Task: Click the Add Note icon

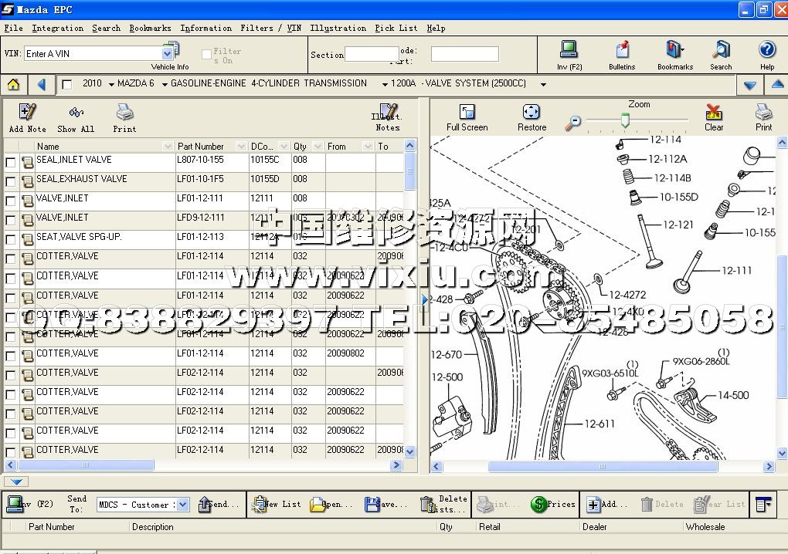Action: tap(27, 113)
